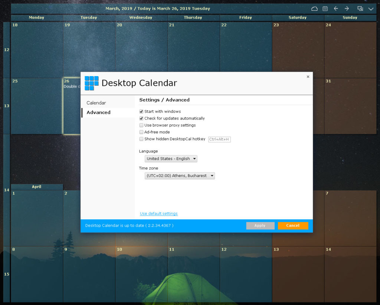
Task: Select March 25 calendar cell
Action: click(37, 106)
